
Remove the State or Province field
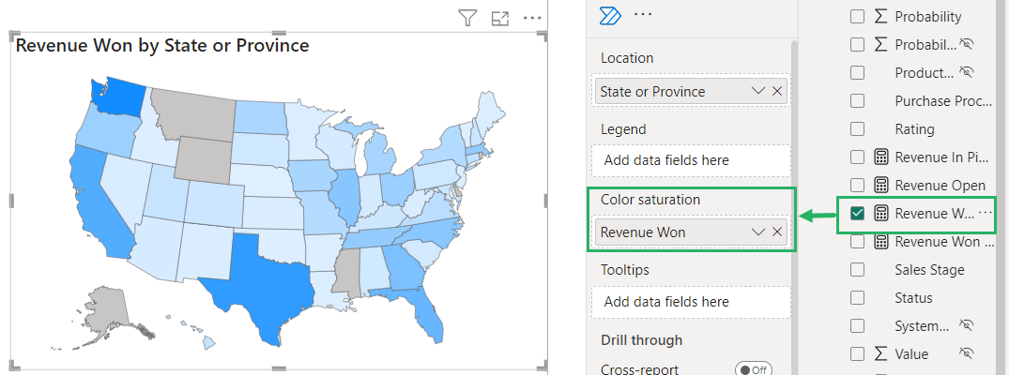click(777, 91)
